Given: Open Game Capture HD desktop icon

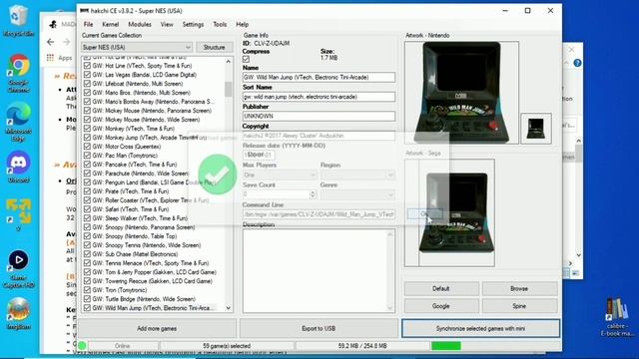Looking at the screenshot, I should click(18, 268).
